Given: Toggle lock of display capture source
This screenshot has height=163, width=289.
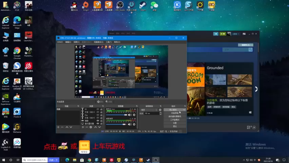Looking at the screenshot, I should click(101, 124).
